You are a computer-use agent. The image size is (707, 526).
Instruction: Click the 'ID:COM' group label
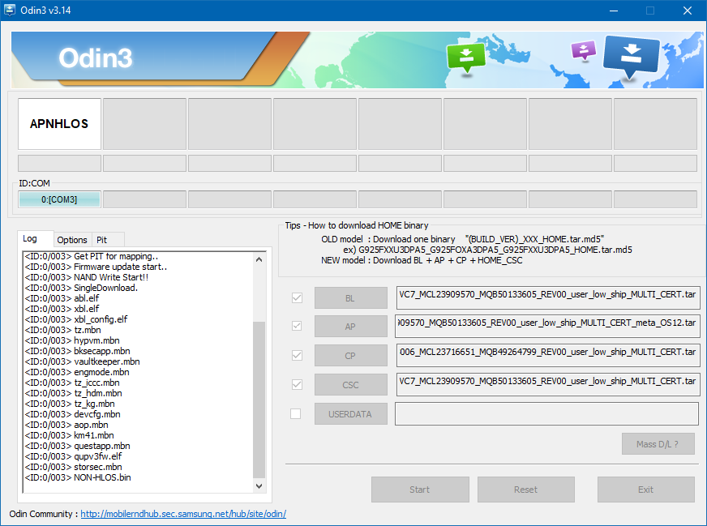pyautogui.click(x=34, y=183)
